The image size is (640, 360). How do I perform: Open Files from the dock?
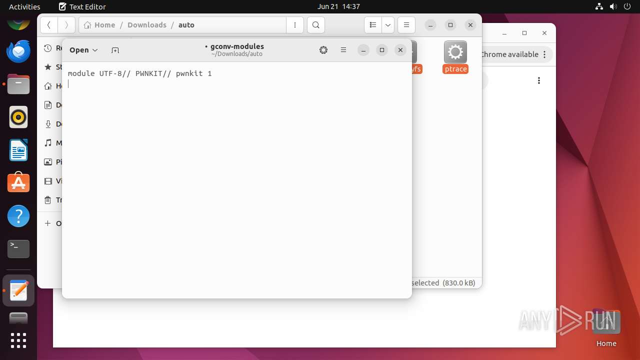(18, 84)
